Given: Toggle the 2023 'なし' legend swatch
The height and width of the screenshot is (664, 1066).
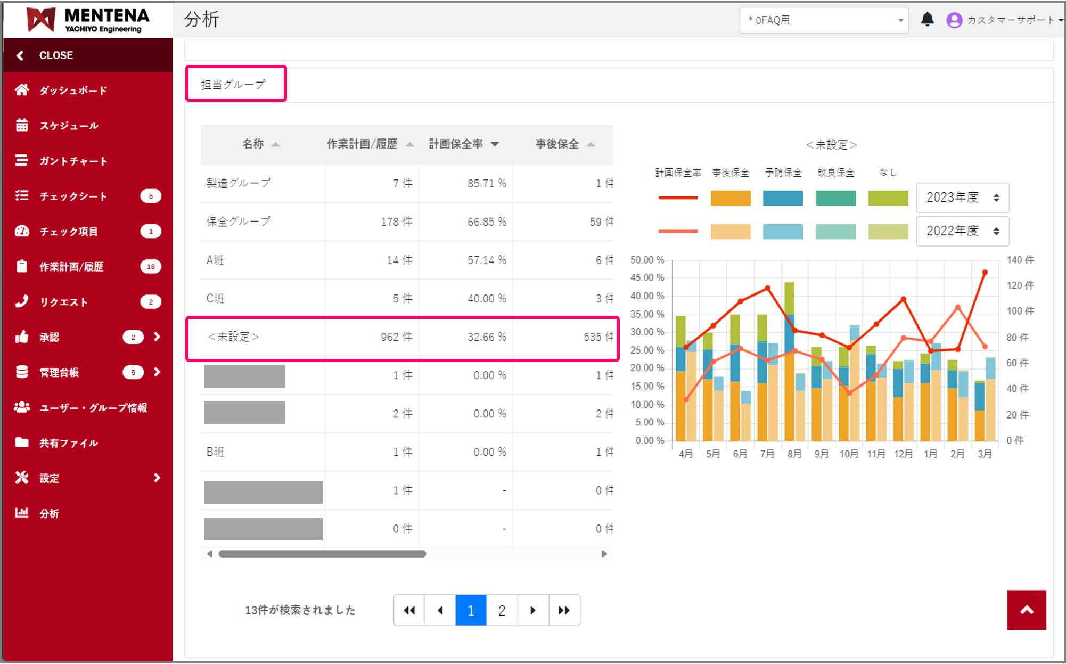Looking at the screenshot, I should 888,198.
